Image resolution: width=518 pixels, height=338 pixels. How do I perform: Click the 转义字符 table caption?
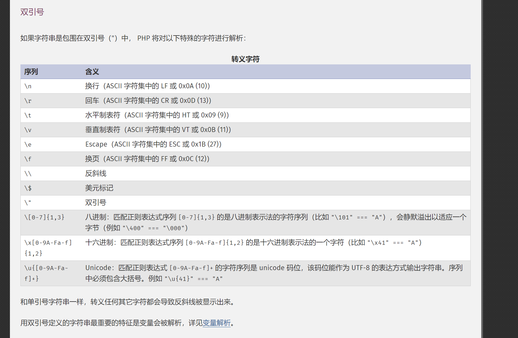(x=245, y=59)
